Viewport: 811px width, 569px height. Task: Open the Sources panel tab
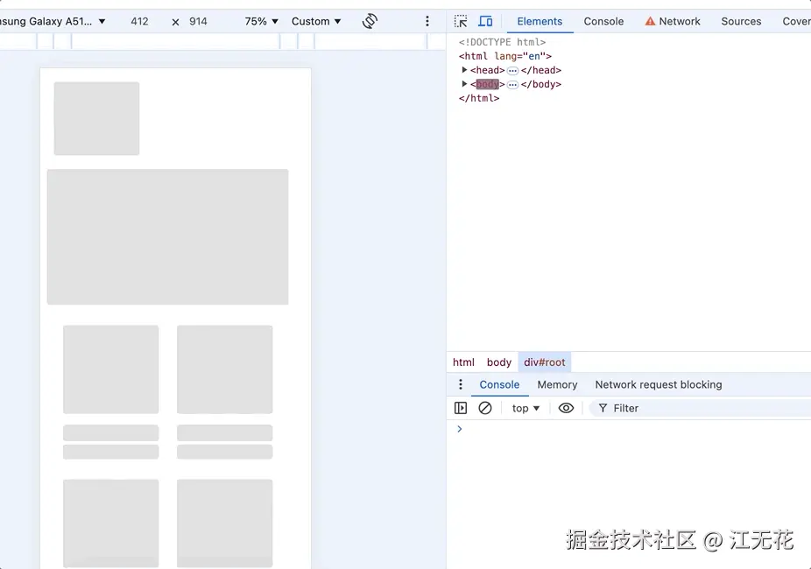pyautogui.click(x=741, y=21)
